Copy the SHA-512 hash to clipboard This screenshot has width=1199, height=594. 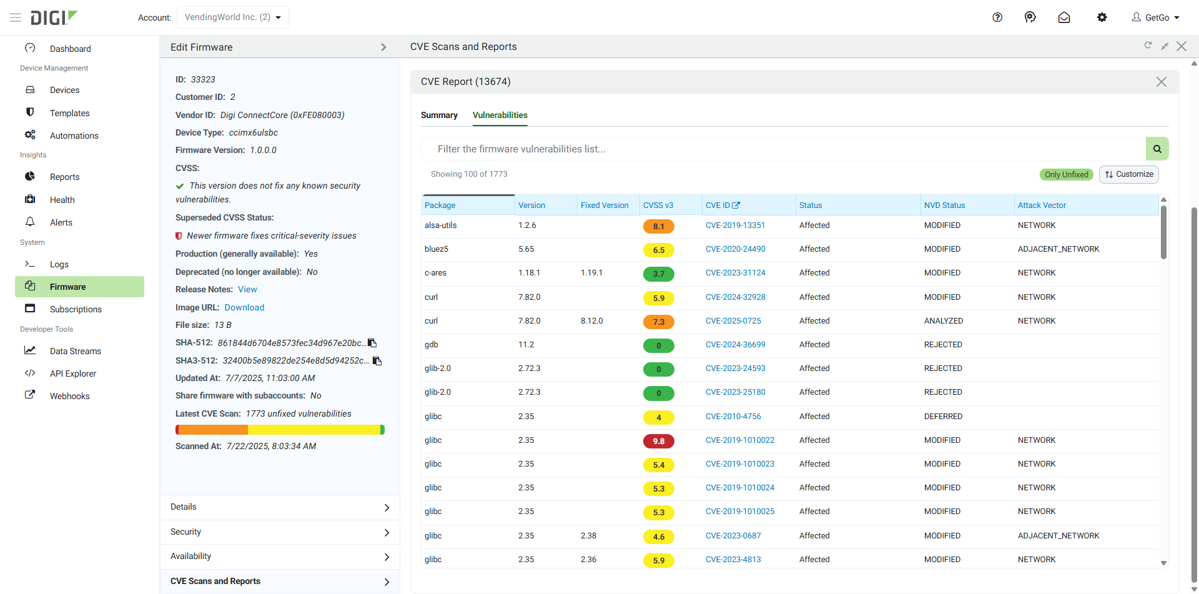372,343
